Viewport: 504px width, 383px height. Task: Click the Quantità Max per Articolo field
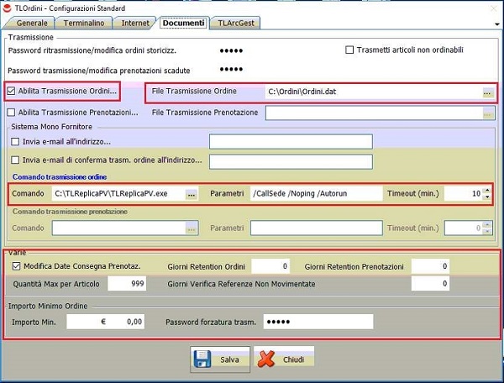click(118, 284)
